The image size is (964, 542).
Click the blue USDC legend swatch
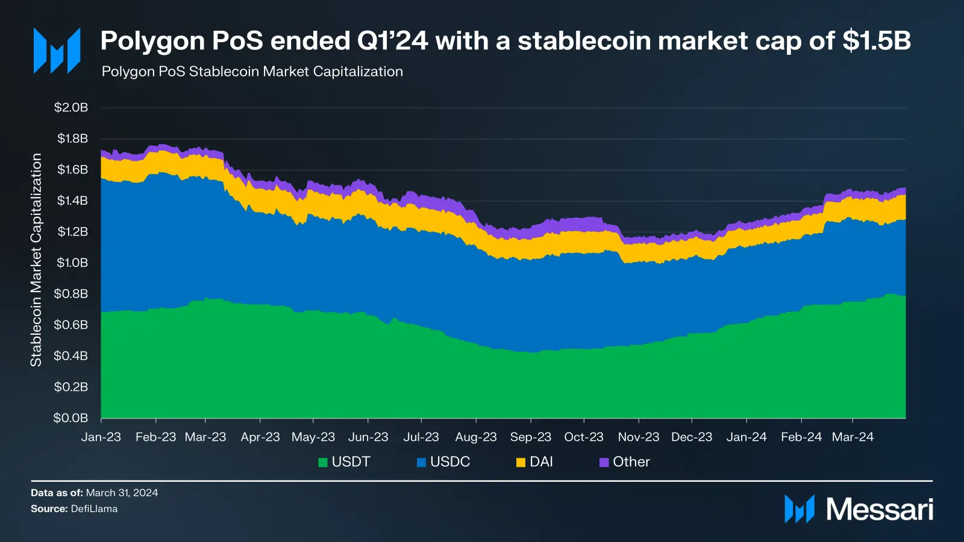[421, 463]
